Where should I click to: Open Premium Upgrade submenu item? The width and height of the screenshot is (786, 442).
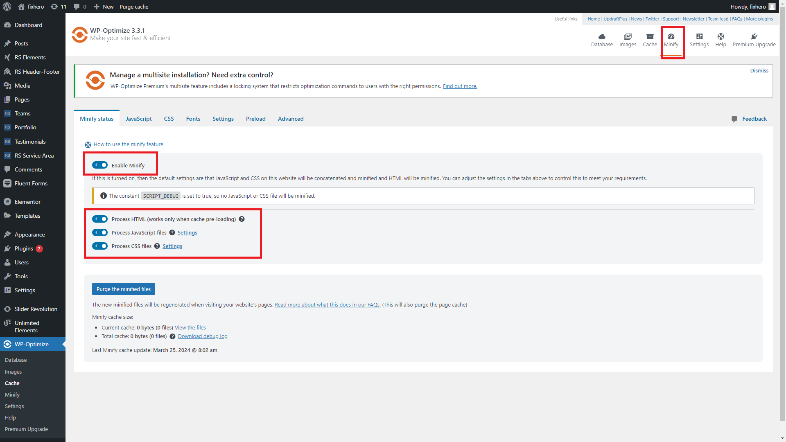click(26, 429)
